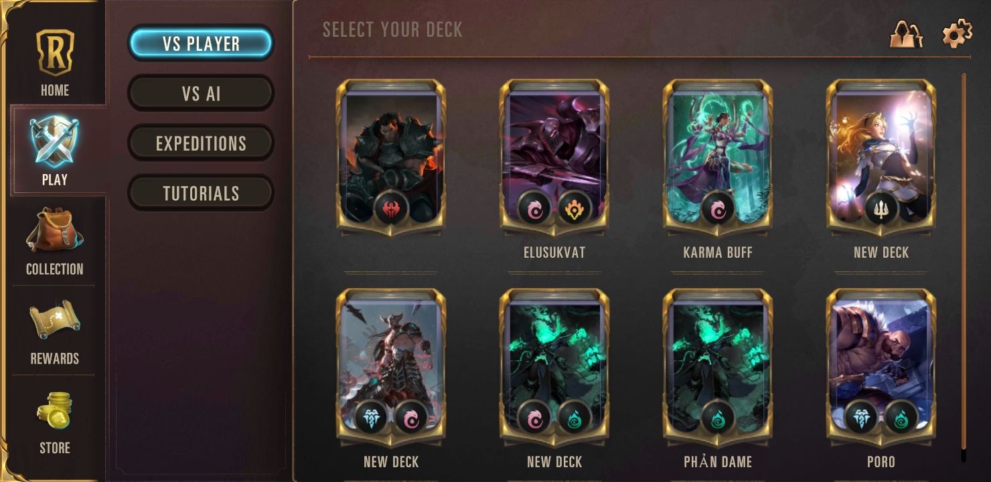Open the Store coins icon
991x482 pixels.
[x=54, y=410]
